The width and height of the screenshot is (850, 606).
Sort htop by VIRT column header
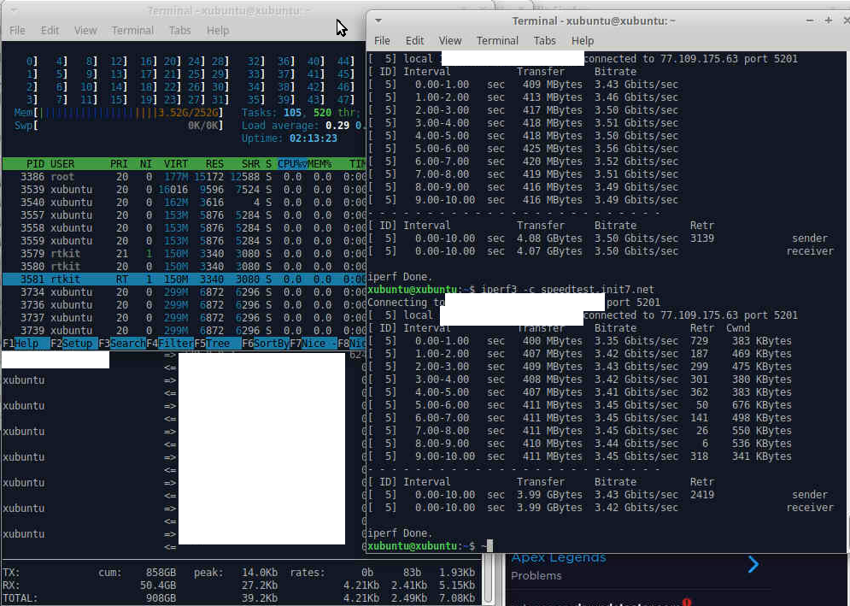176,164
